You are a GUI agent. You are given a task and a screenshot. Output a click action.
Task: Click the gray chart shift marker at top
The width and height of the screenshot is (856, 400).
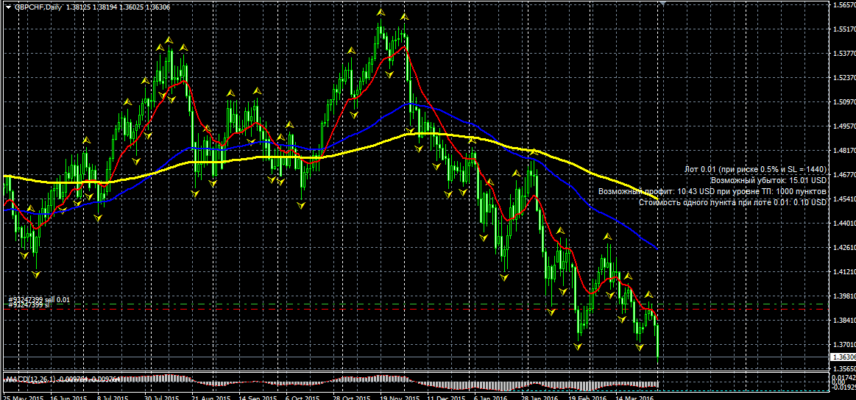coord(662,3)
